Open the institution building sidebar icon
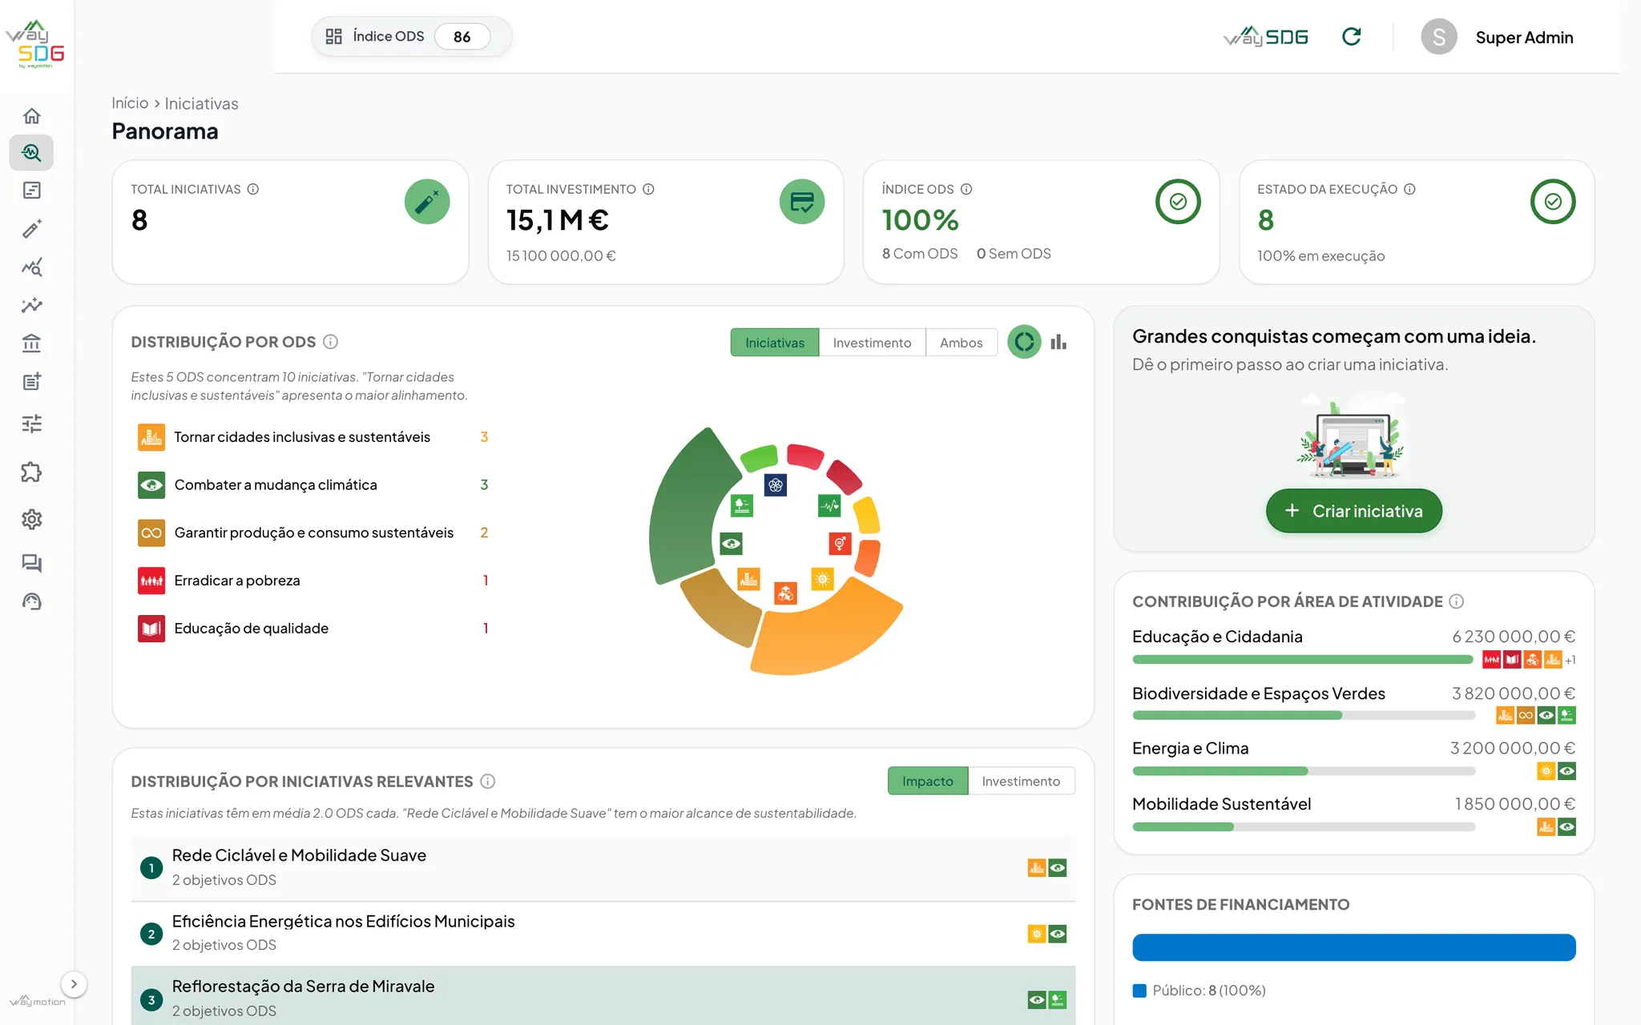 coord(31,344)
